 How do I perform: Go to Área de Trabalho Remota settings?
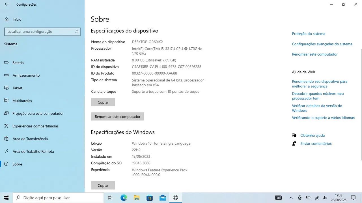(42, 151)
